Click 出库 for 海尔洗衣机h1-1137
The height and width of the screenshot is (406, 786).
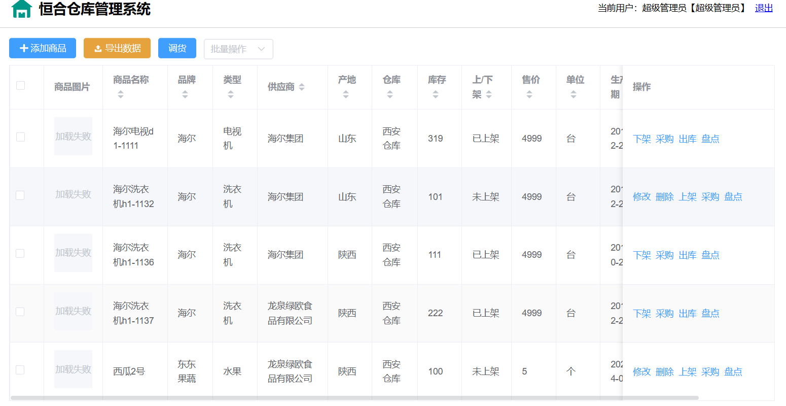(688, 314)
